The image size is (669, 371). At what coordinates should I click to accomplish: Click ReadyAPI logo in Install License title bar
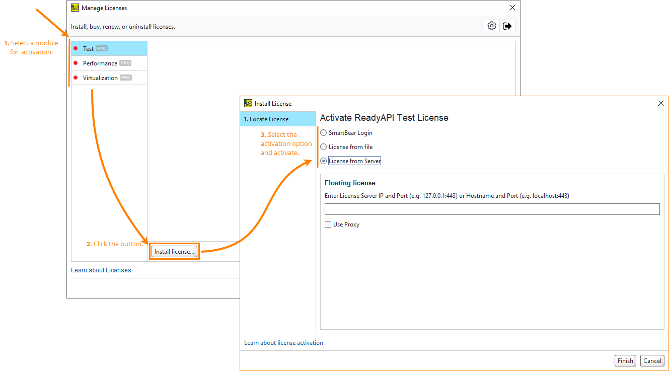(x=248, y=103)
